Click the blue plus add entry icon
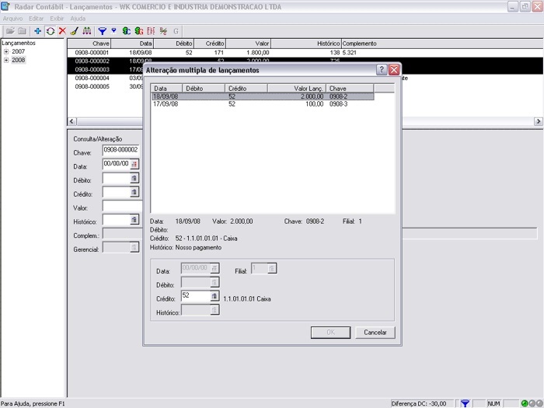 click(39, 31)
